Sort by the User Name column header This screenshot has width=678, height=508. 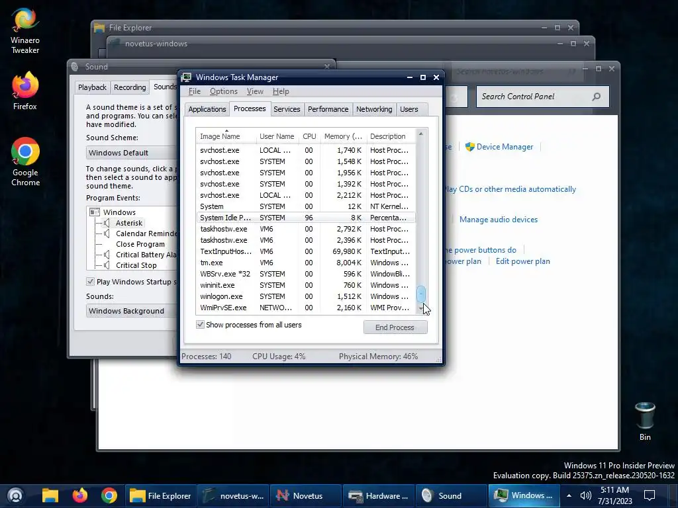pos(277,136)
